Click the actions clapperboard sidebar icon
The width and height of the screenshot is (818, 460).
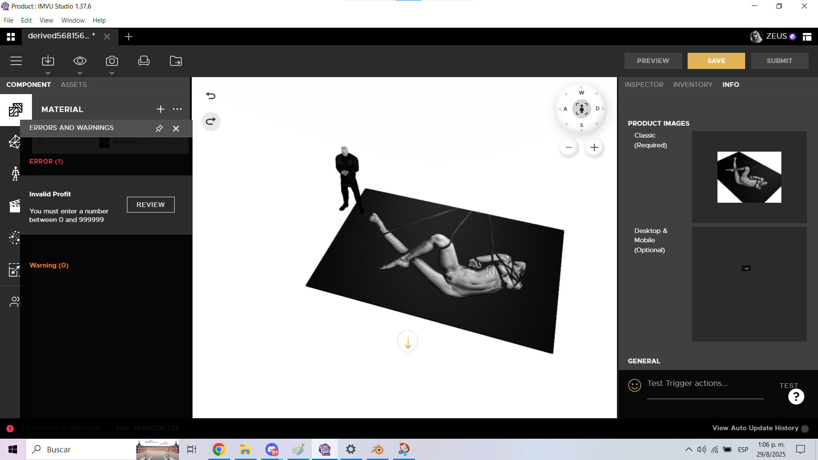tap(15, 206)
